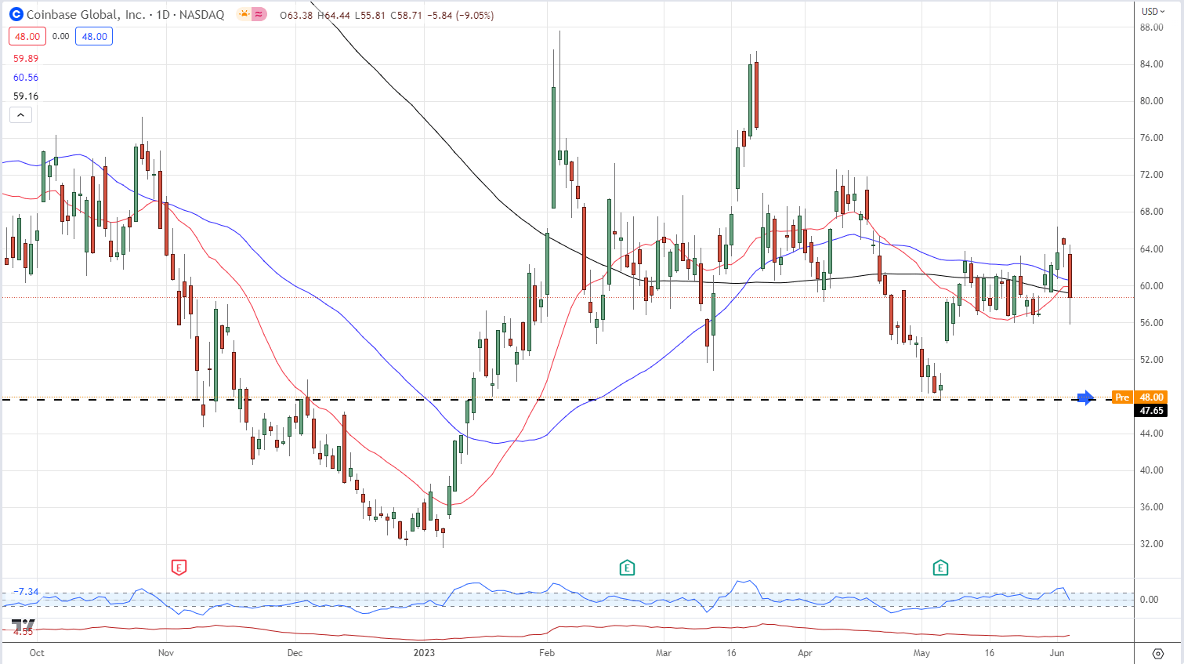Click the 84.00 price axis label
Image resolution: width=1184 pixels, height=664 pixels.
point(1152,64)
